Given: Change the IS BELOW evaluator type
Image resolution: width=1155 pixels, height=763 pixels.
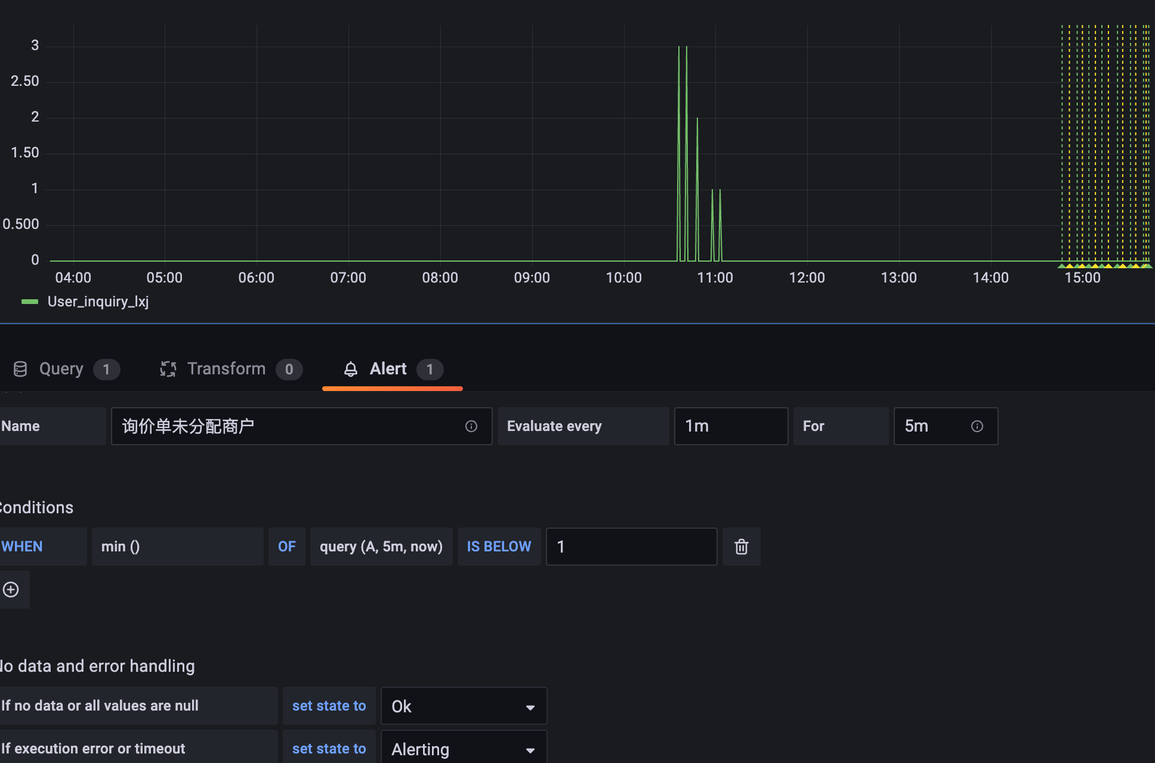Looking at the screenshot, I should (x=499, y=547).
